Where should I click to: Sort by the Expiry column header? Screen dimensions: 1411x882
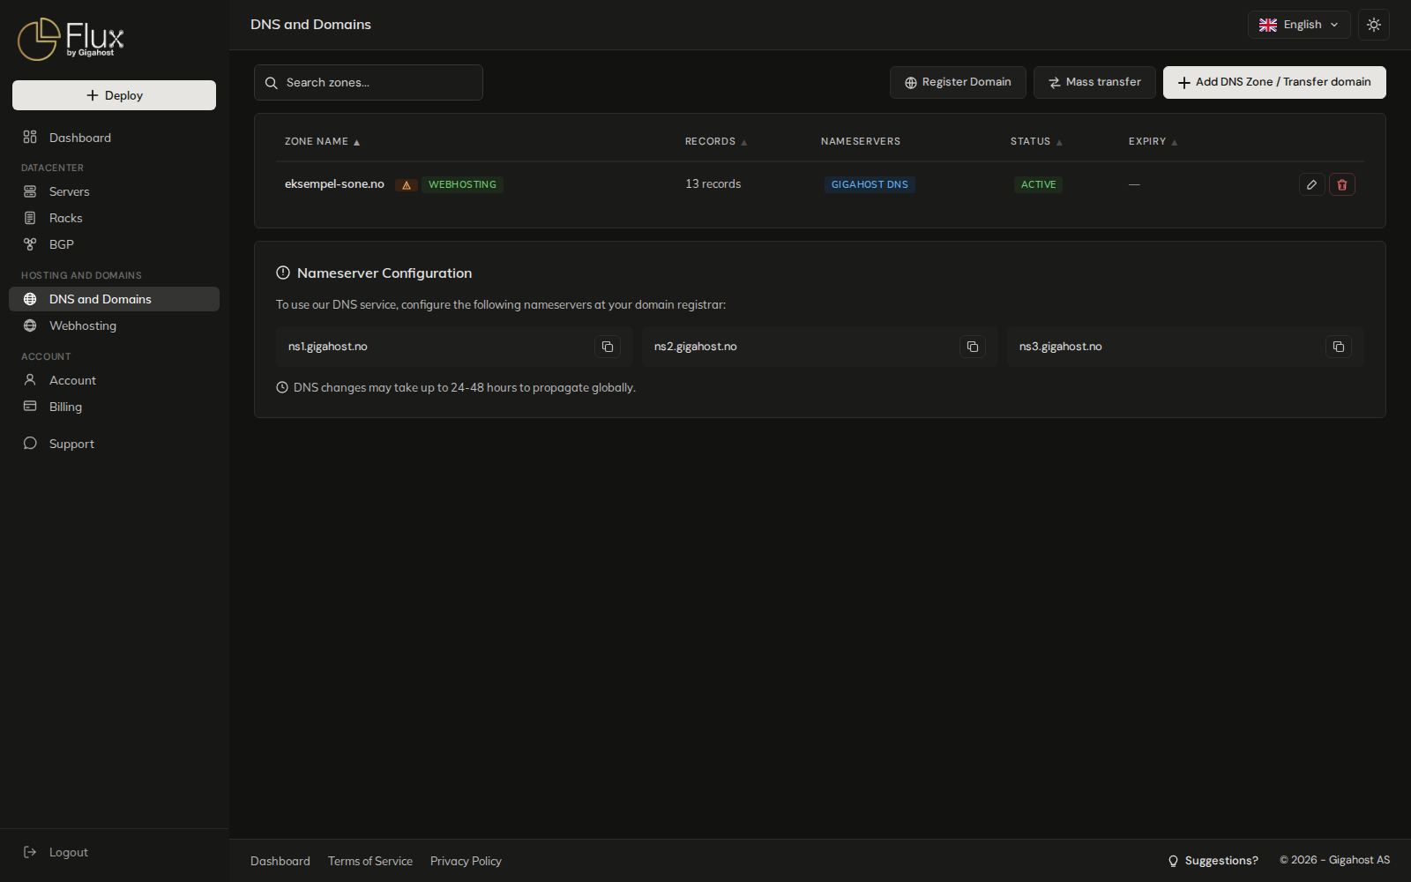[x=1153, y=141]
